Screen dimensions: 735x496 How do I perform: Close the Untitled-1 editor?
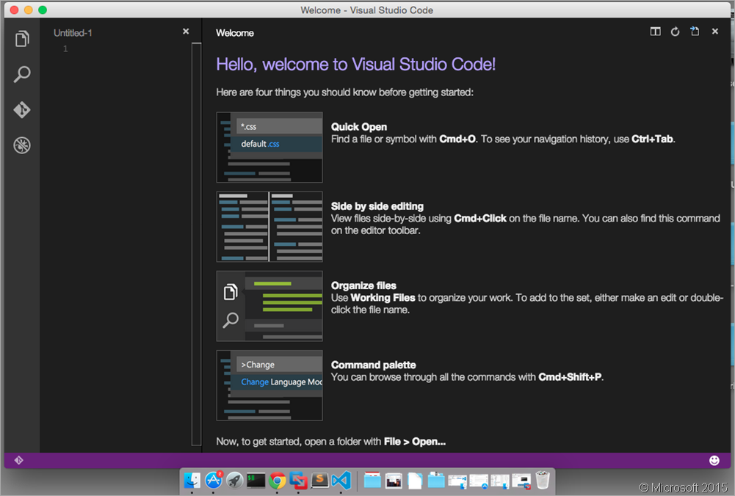coord(186,32)
